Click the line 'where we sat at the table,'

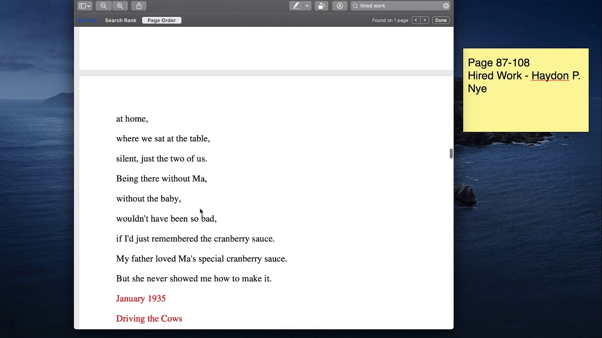(x=163, y=138)
